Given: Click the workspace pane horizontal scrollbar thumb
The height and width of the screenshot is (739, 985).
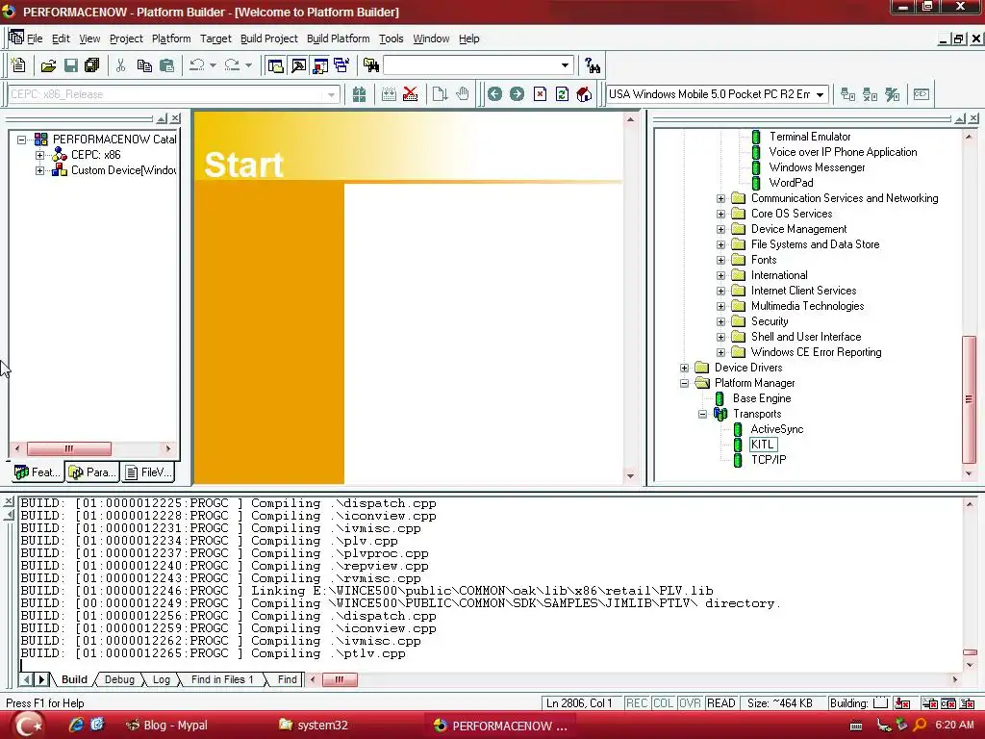Looking at the screenshot, I should [69, 448].
